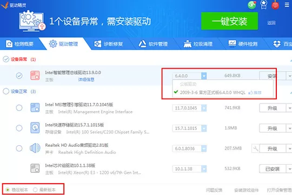Open the medal badge icon in title bar

click(263, 4)
